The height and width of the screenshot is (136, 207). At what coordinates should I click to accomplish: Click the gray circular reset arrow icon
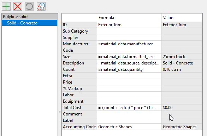click(x=29, y=6)
